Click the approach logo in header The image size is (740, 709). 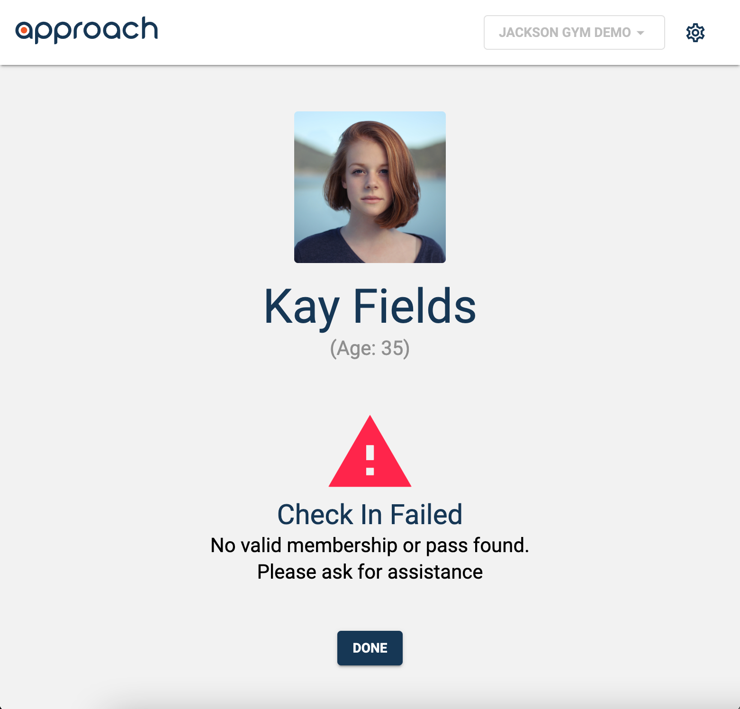tap(87, 30)
